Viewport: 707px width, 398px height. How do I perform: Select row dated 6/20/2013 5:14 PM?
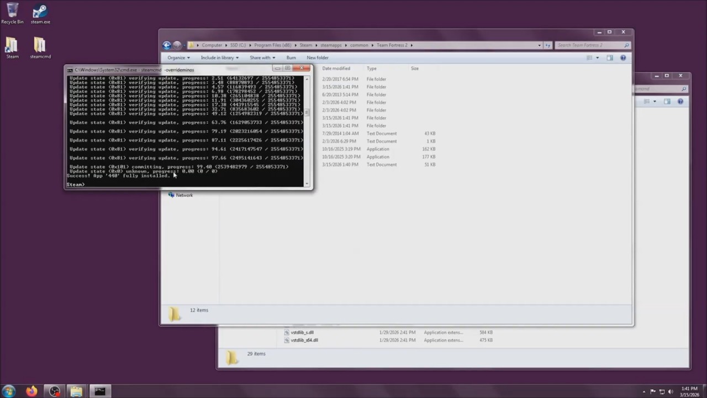point(379,95)
